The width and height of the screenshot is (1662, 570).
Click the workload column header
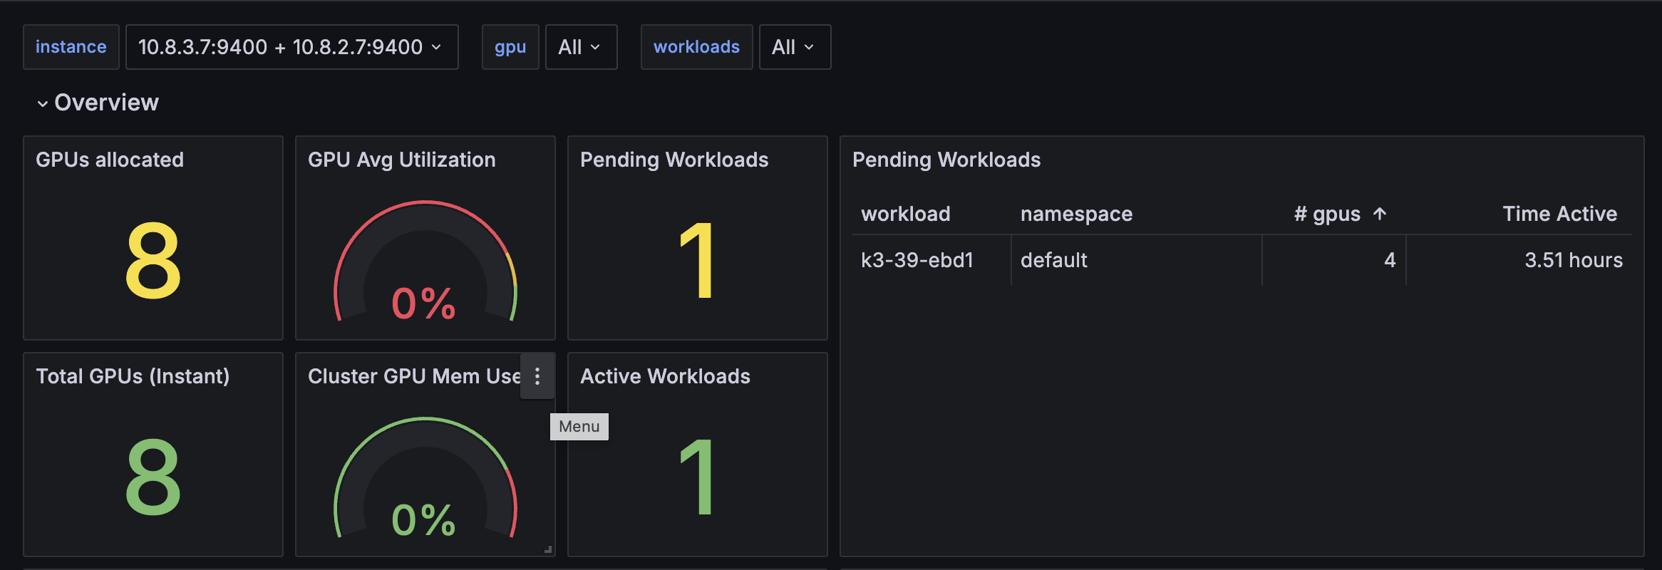point(905,214)
